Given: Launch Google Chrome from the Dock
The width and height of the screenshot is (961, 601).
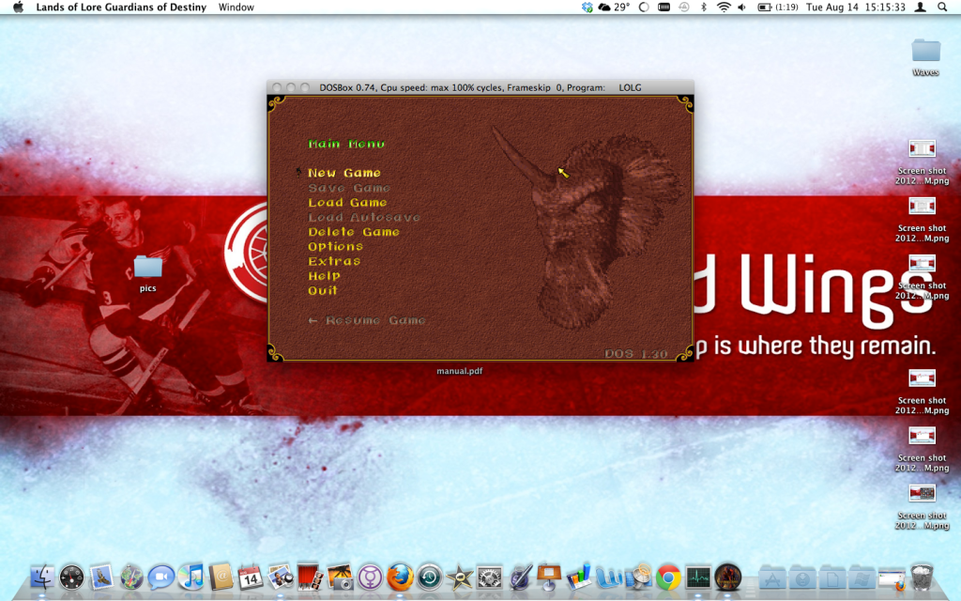Looking at the screenshot, I should (x=668, y=578).
